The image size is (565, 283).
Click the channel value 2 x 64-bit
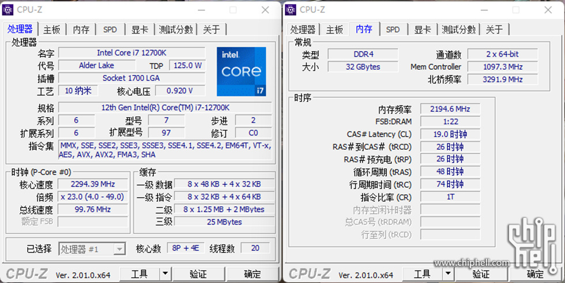coord(503,54)
